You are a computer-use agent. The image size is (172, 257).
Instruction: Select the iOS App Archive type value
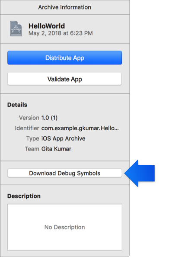click(63, 138)
